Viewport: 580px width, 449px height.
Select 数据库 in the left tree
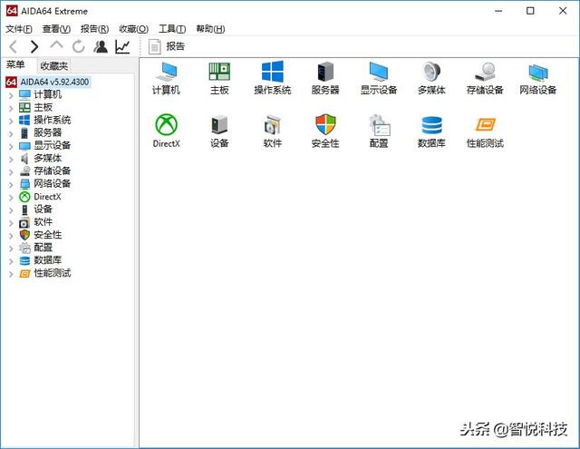(x=40, y=260)
